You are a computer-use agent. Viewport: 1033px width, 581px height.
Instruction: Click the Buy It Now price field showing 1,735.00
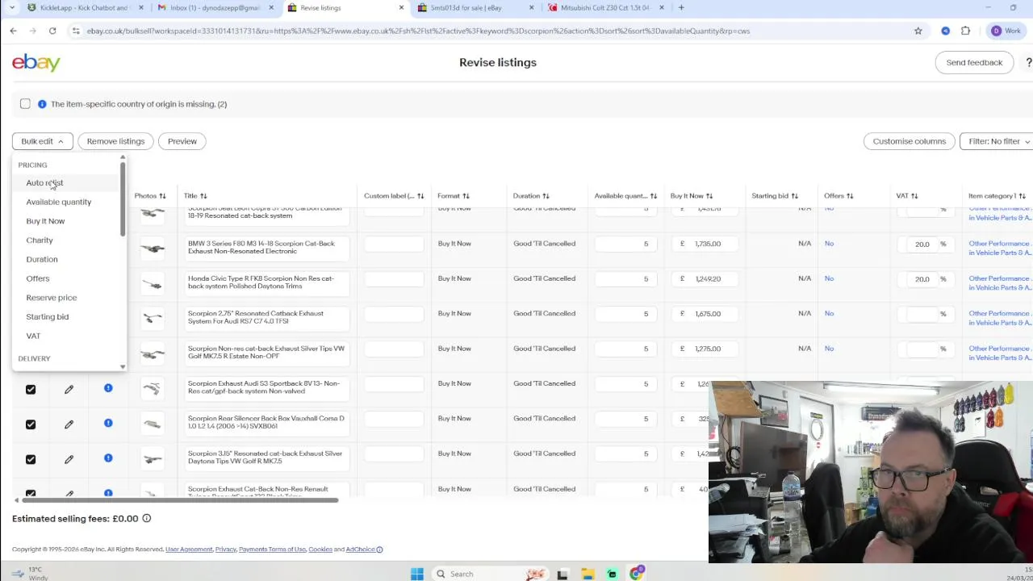(706, 244)
